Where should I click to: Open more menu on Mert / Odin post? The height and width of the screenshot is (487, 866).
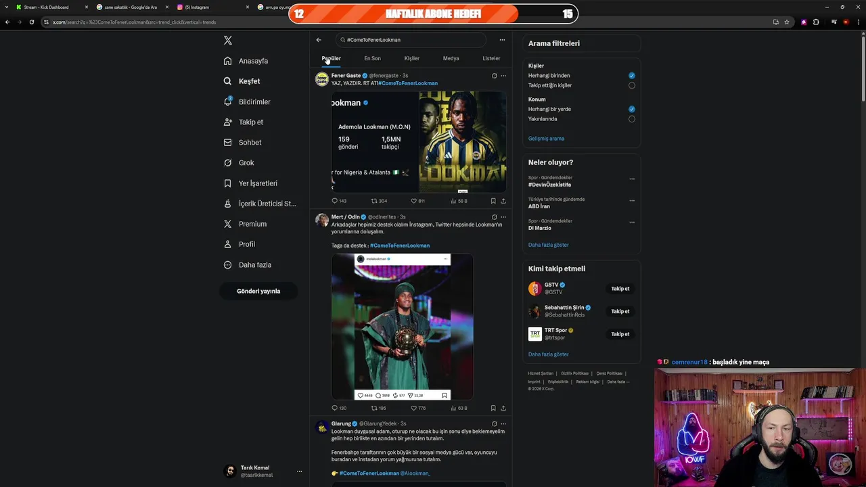tap(503, 217)
